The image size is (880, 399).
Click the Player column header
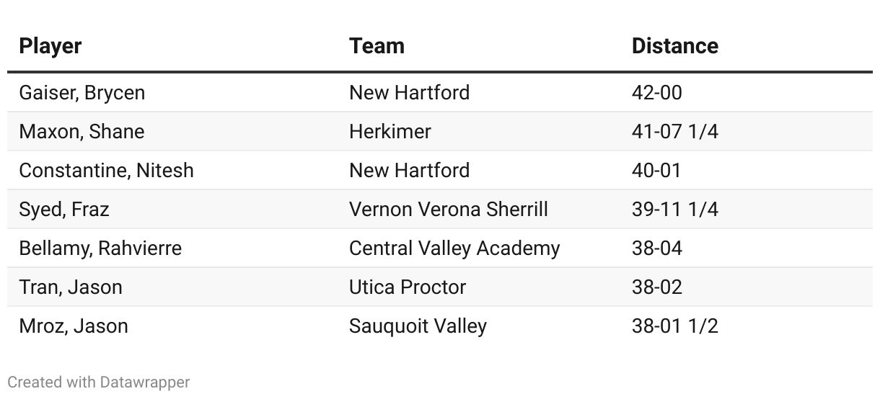(50, 46)
